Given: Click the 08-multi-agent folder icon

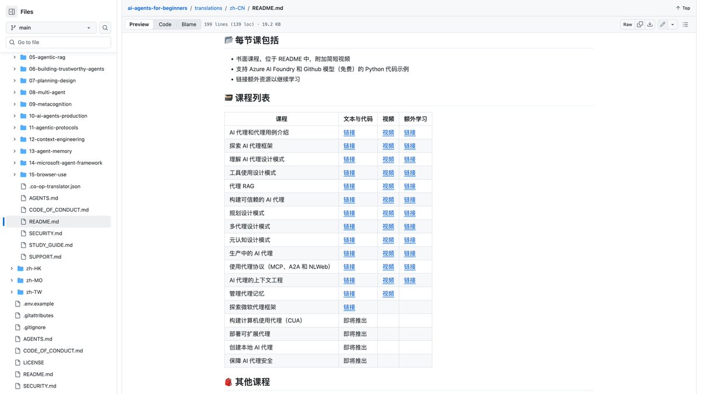Looking at the screenshot, I should [23, 92].
